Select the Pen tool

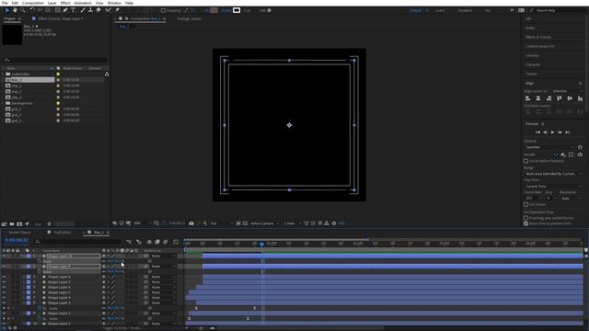click(x=65, y=10)
